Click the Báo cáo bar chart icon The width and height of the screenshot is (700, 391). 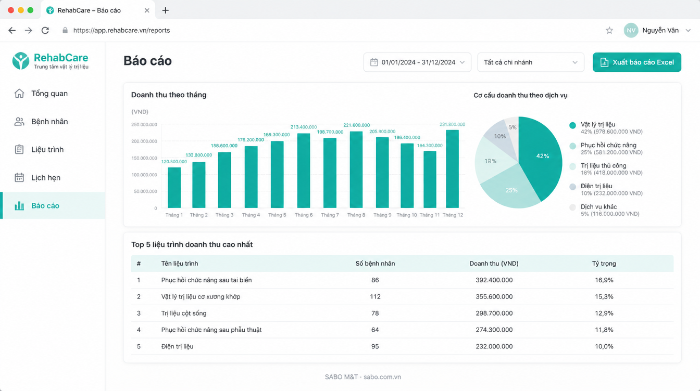(19, 206)
